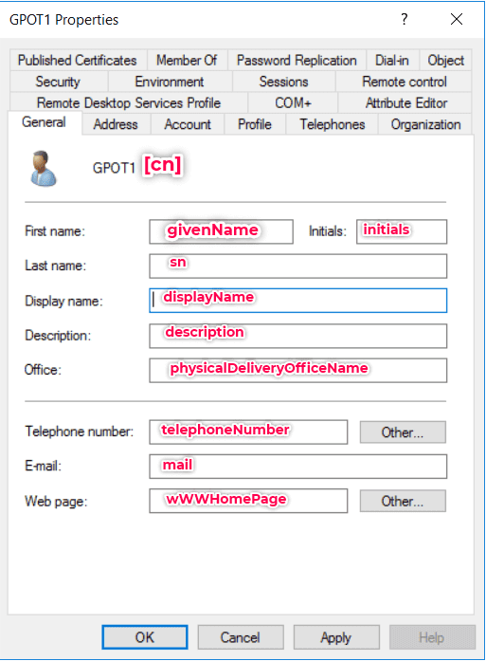
Task: Click the Web page input field
Action: [248, 501]
